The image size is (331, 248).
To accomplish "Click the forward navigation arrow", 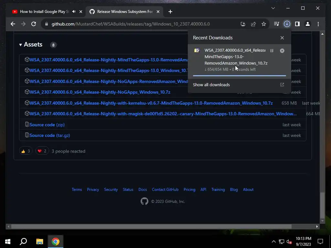I will [x=23, y=24].
